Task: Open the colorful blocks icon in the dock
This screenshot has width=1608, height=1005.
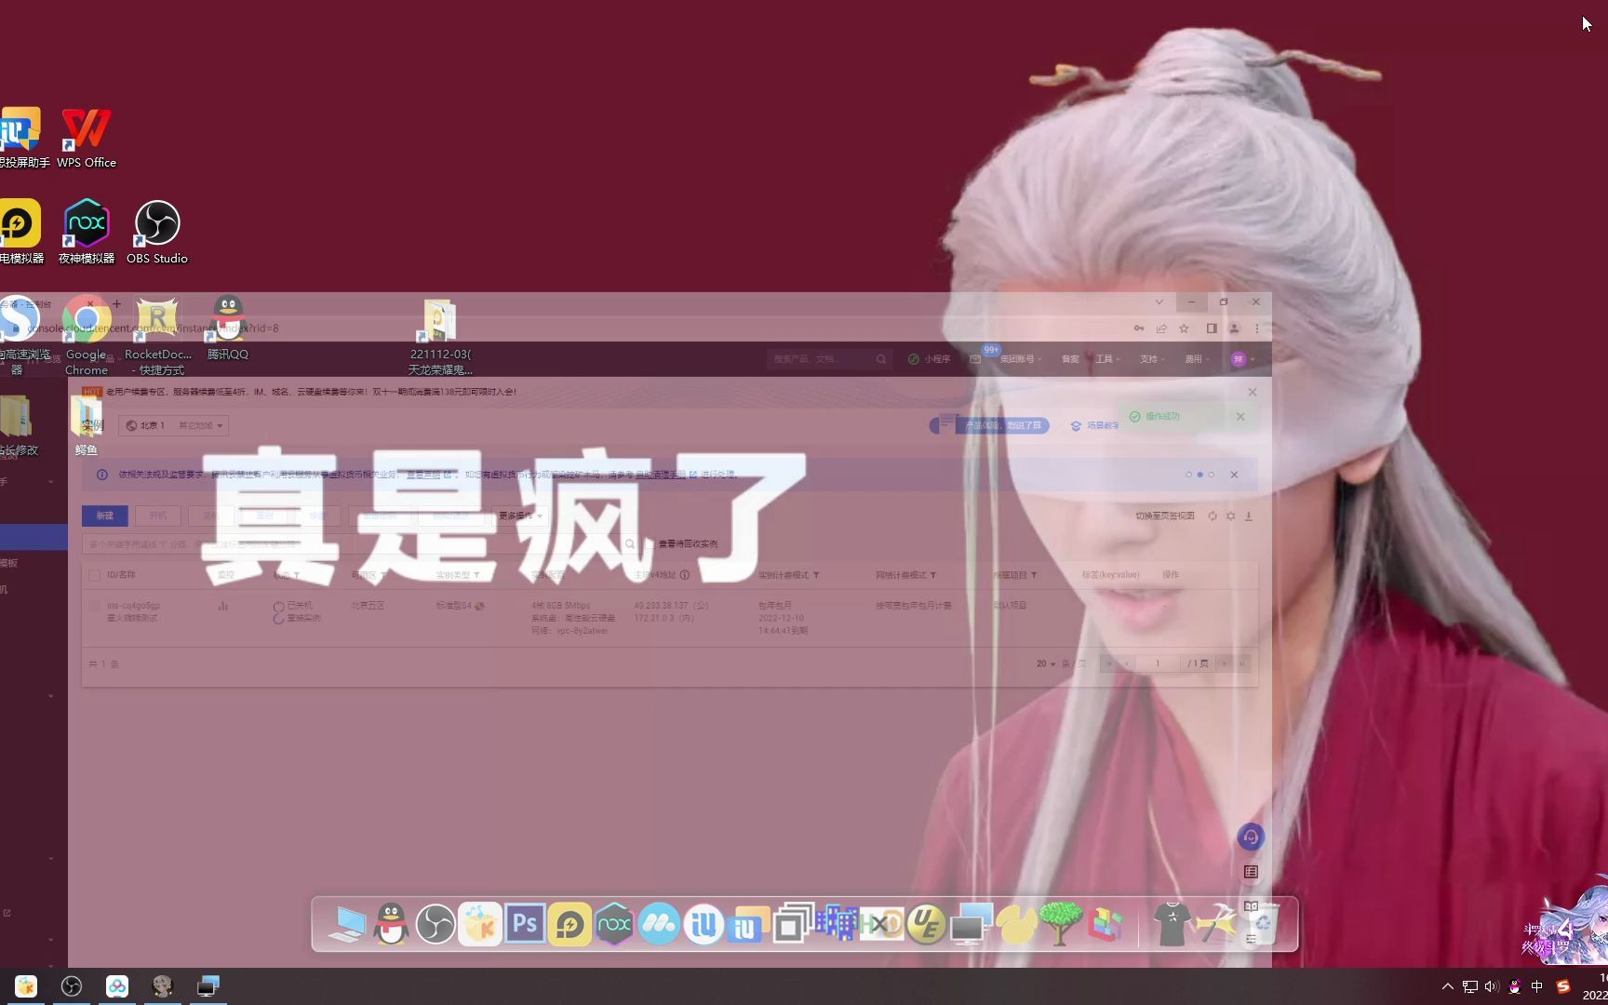Action: click(x=1105, y=925)
